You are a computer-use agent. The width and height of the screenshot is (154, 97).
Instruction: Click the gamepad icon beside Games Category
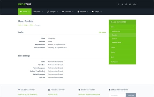click(x=19, y=90)
